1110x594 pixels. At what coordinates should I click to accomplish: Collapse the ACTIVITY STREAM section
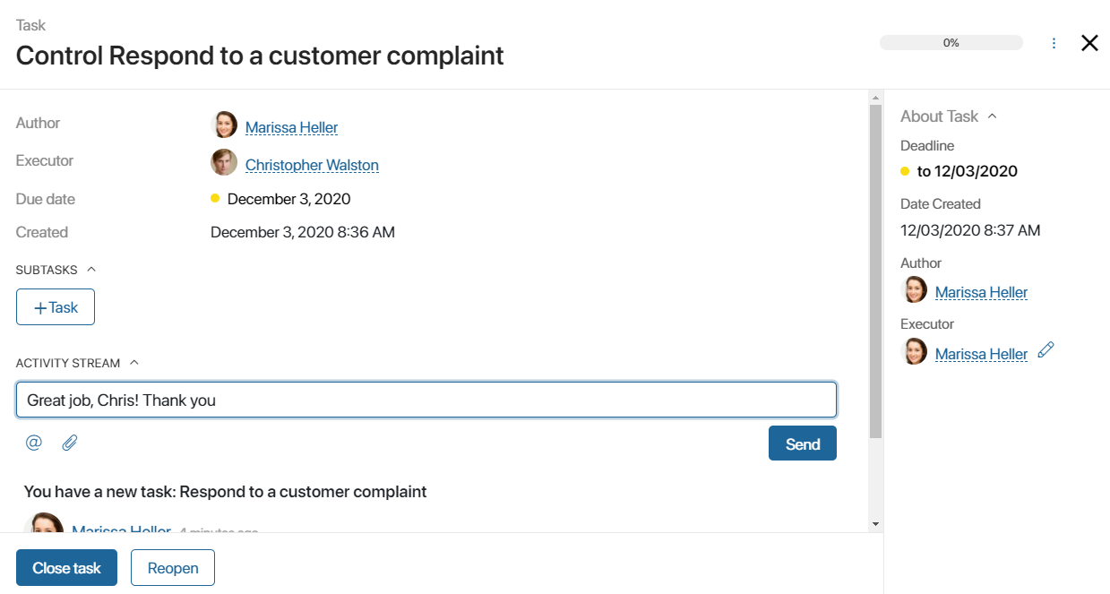[134, 363]
